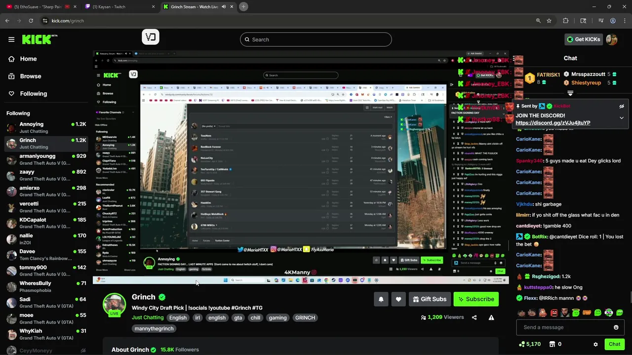This screenshot has width=632, height=355.
Task: Bookmark page with star icon
Action: click(549, 21)
